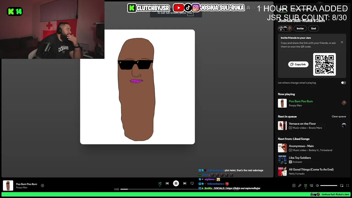Image resolution: width=352 pixels, height=198 pixels.
Task: Select All Good Things (Come To An End)
Action: point(311,170)
